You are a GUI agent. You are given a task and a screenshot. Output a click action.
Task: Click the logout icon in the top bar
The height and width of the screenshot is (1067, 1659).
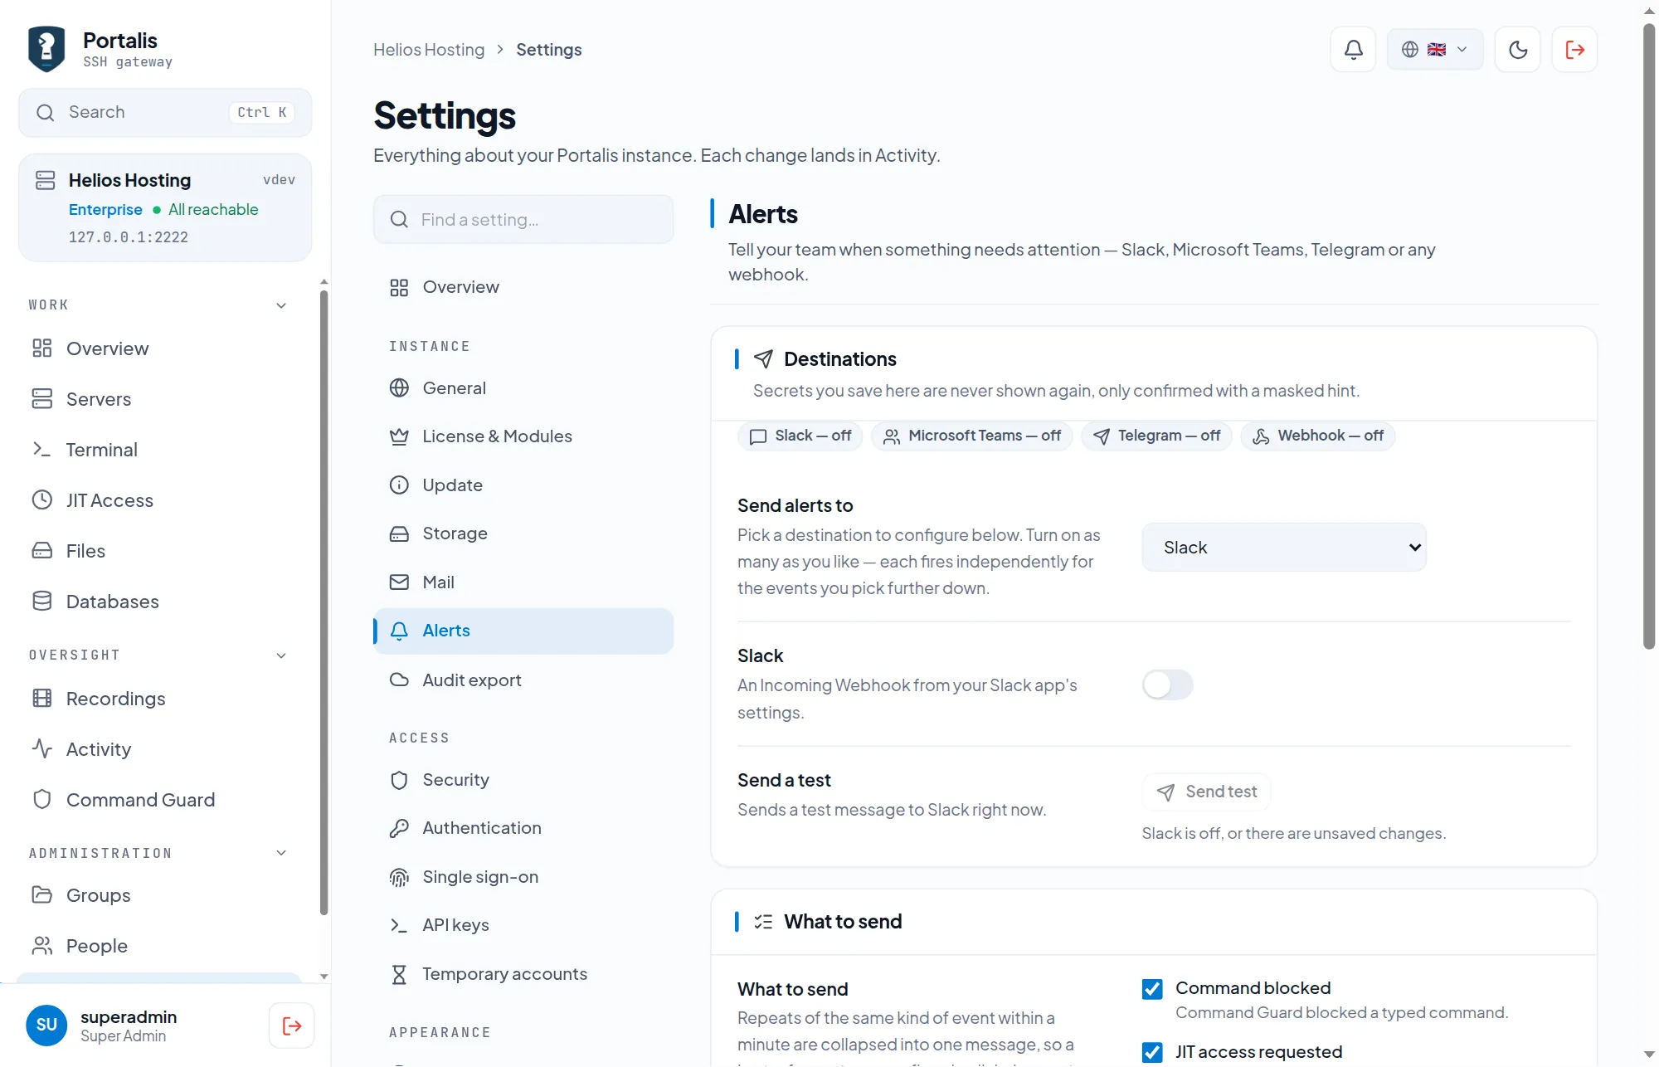[x=1574, y=50]
